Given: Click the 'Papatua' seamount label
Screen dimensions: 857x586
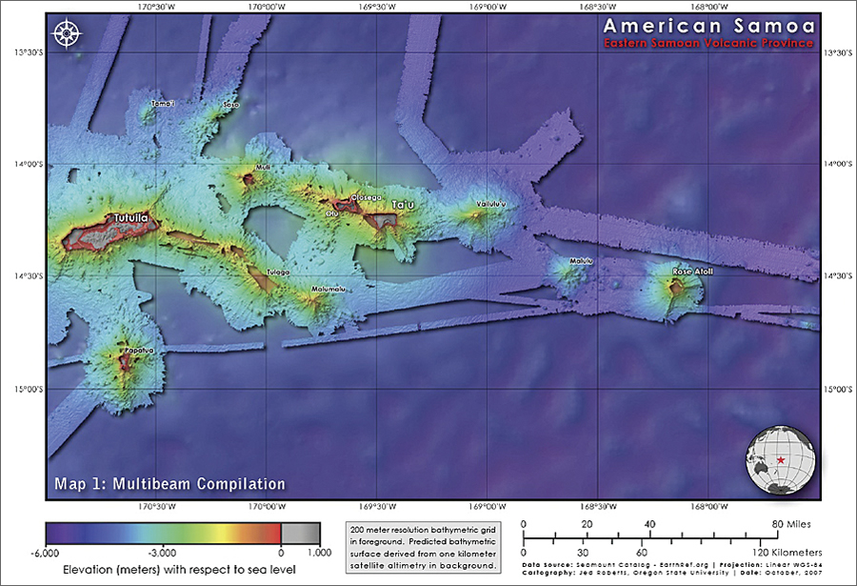Looking at the screenshot, I should point(139,351).
